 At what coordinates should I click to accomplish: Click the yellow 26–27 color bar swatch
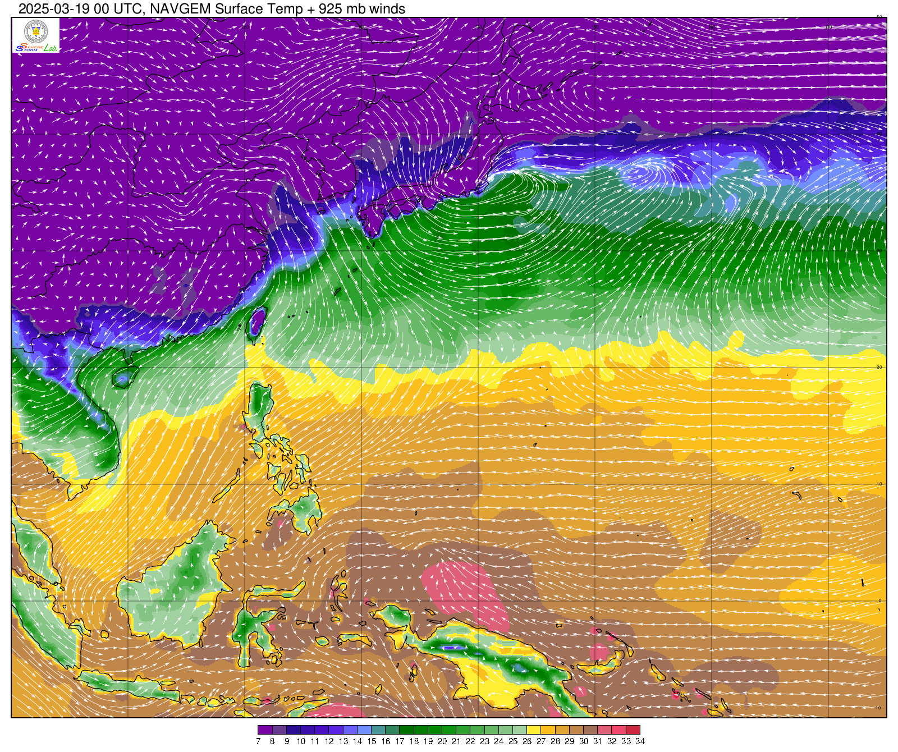point(534,730)
